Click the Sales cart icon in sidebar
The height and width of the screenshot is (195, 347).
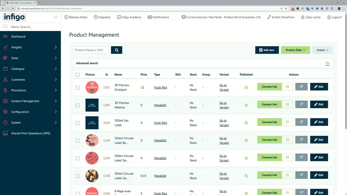click(x=5, y=58)
